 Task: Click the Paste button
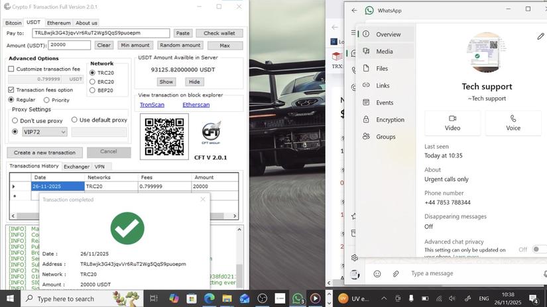tap(183, 33)
